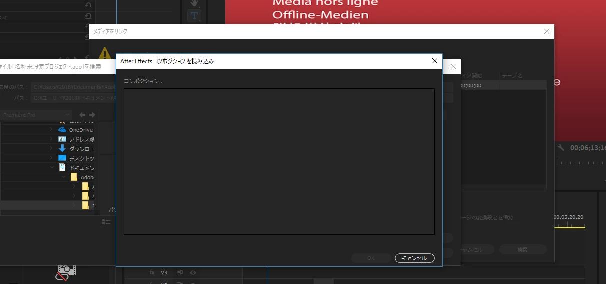The height and width of the screenshot is (284, 606).
Task: Click the 00;00;00 media start cell
Action: tap(470, 85)
